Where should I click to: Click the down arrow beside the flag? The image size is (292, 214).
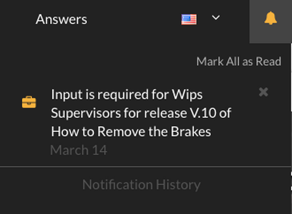[216, 17]
